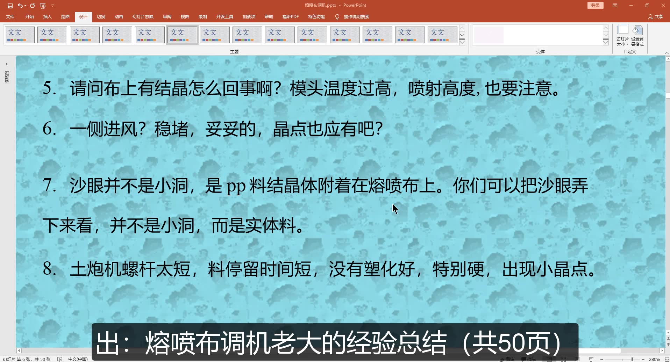
Task: Customize Quick Access Toolbar dropdown
Action: point(53,6)
